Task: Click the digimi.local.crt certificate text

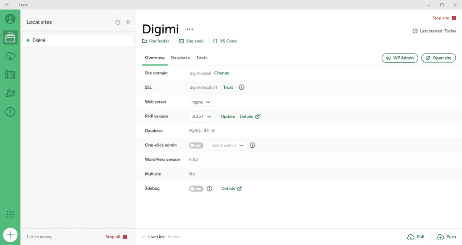Action: pos(203,88)
